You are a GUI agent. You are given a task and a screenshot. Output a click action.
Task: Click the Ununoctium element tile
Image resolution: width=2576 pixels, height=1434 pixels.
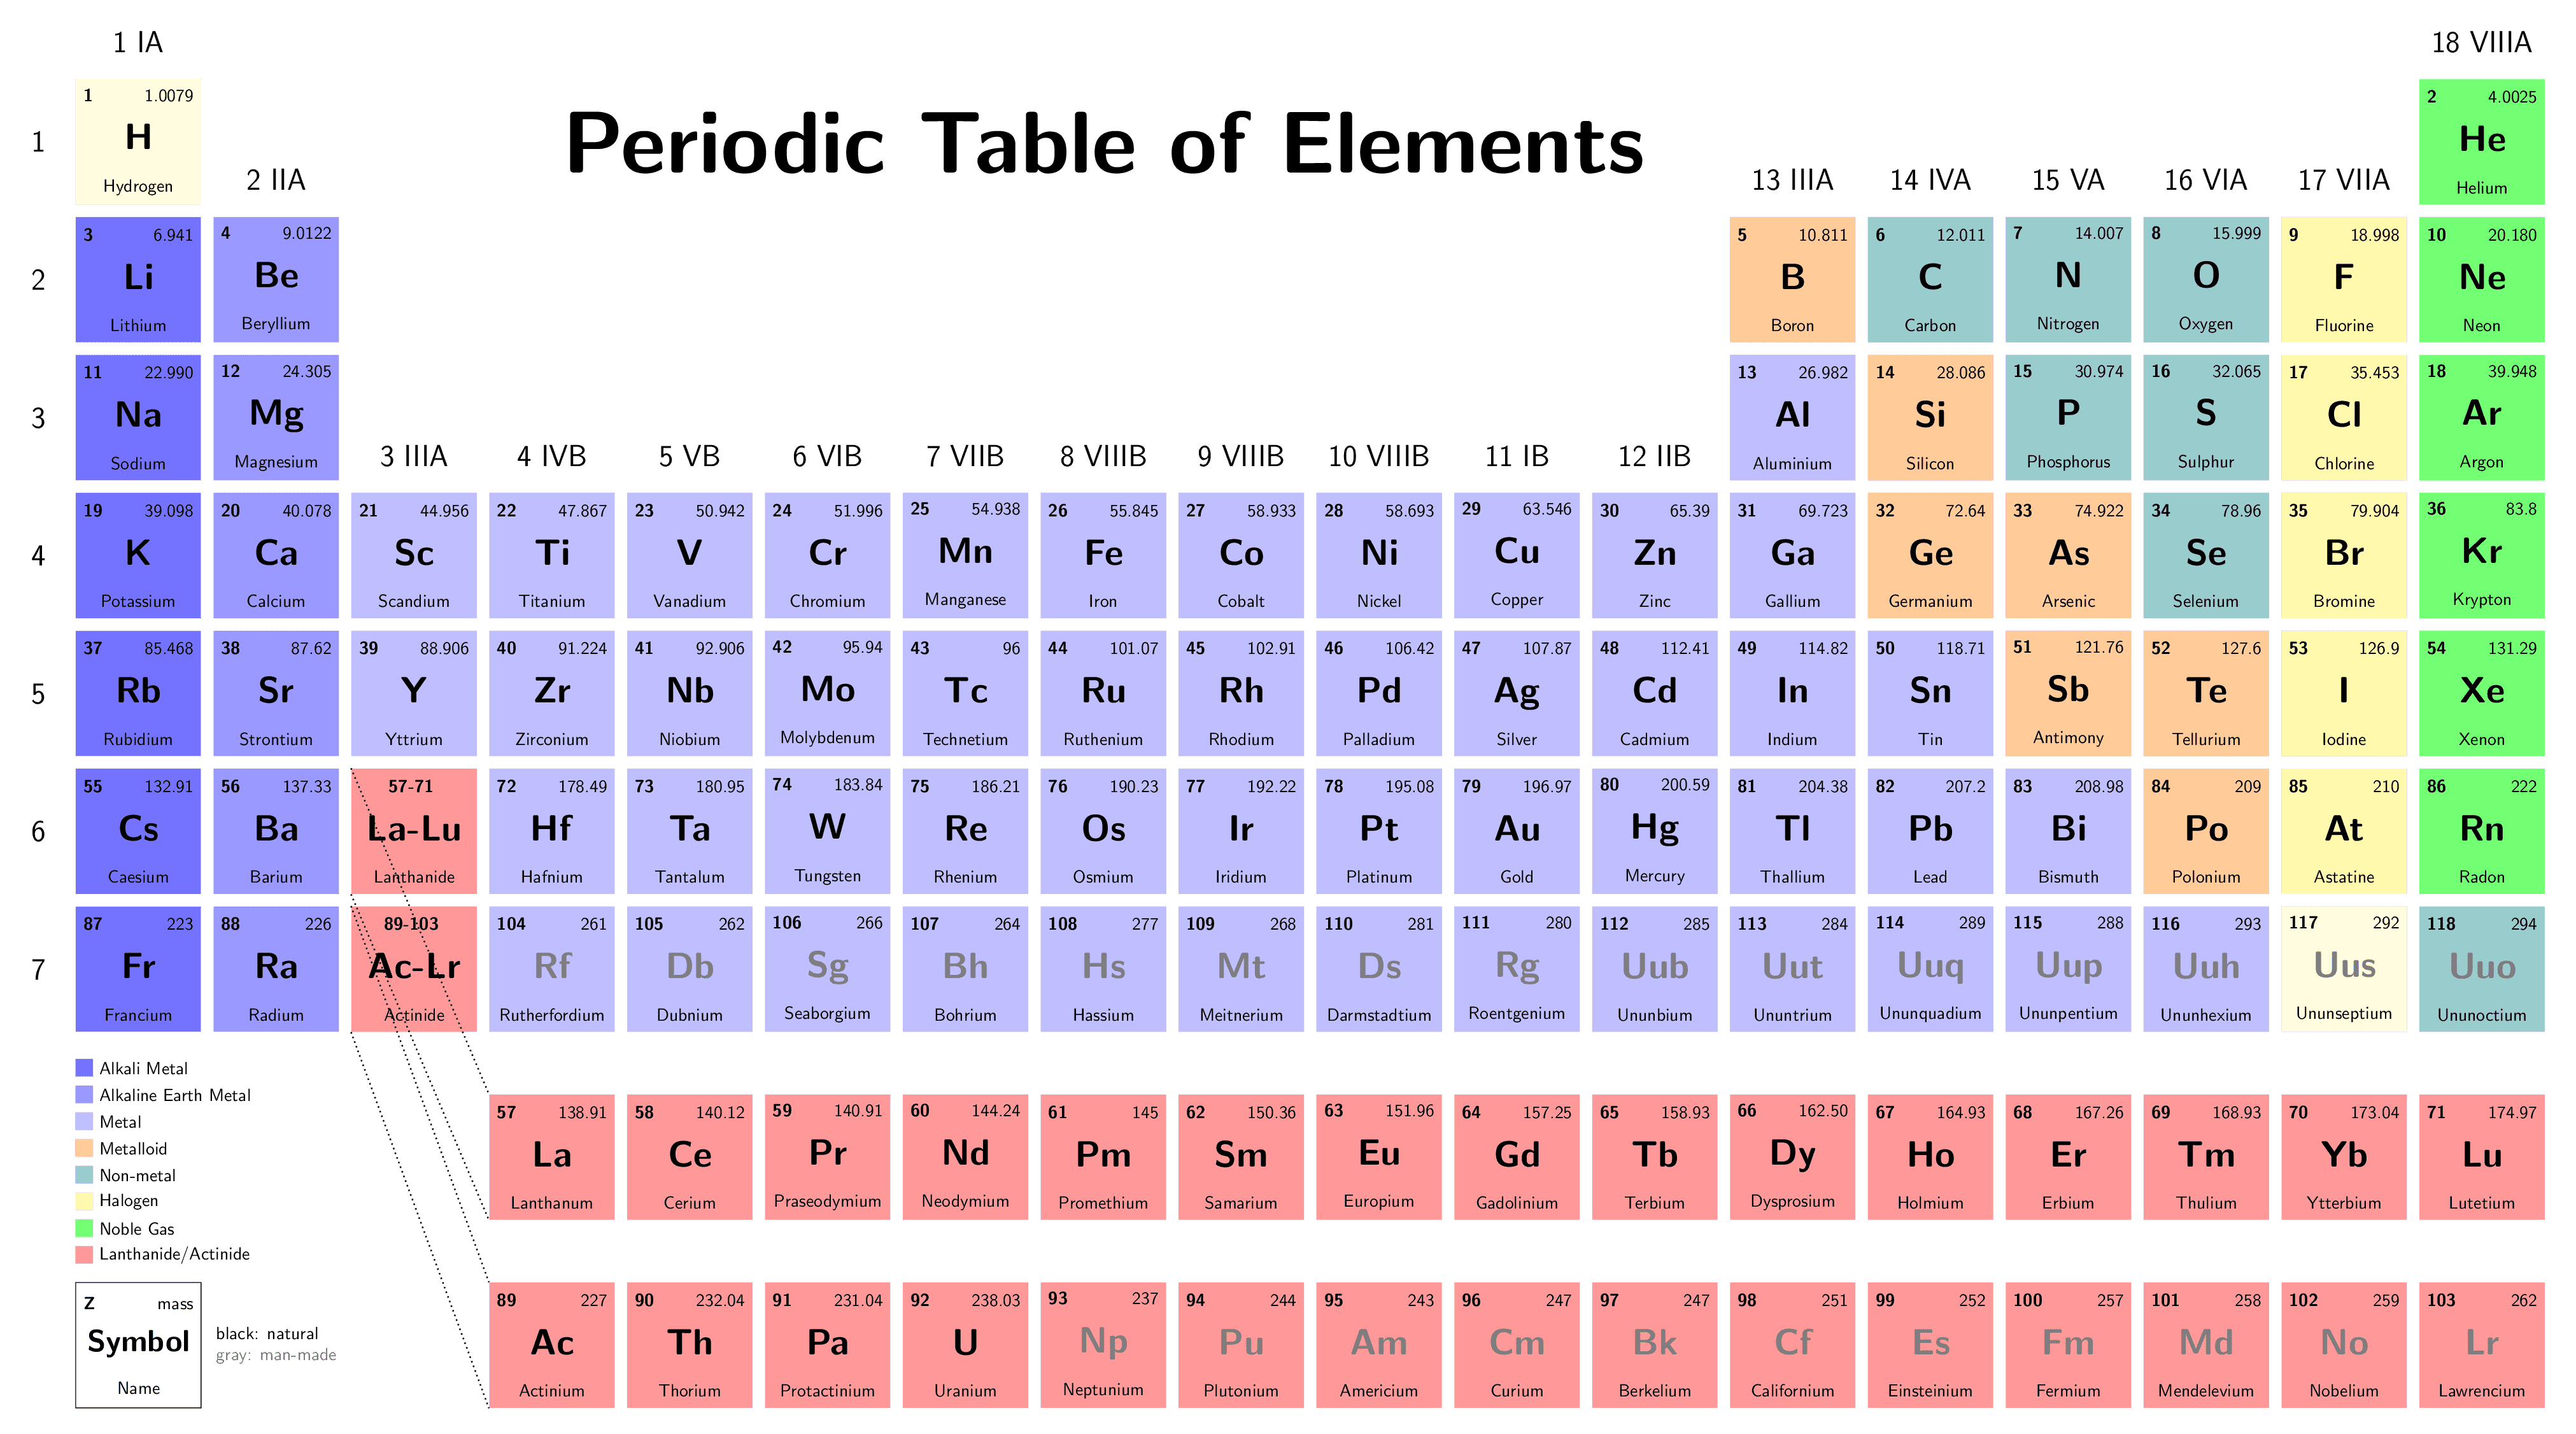pos(2482,969)
